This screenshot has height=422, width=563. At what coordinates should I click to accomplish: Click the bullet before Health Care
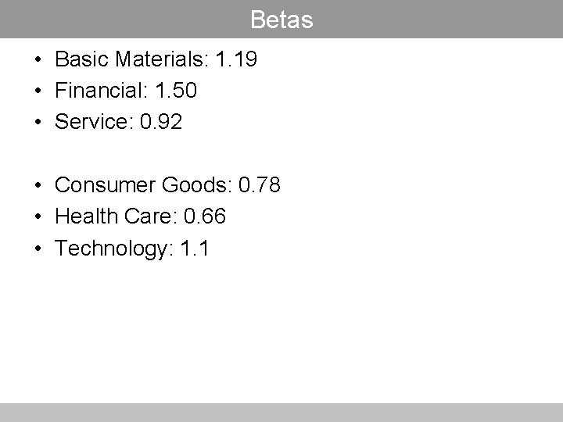click(x=38, y=217)
